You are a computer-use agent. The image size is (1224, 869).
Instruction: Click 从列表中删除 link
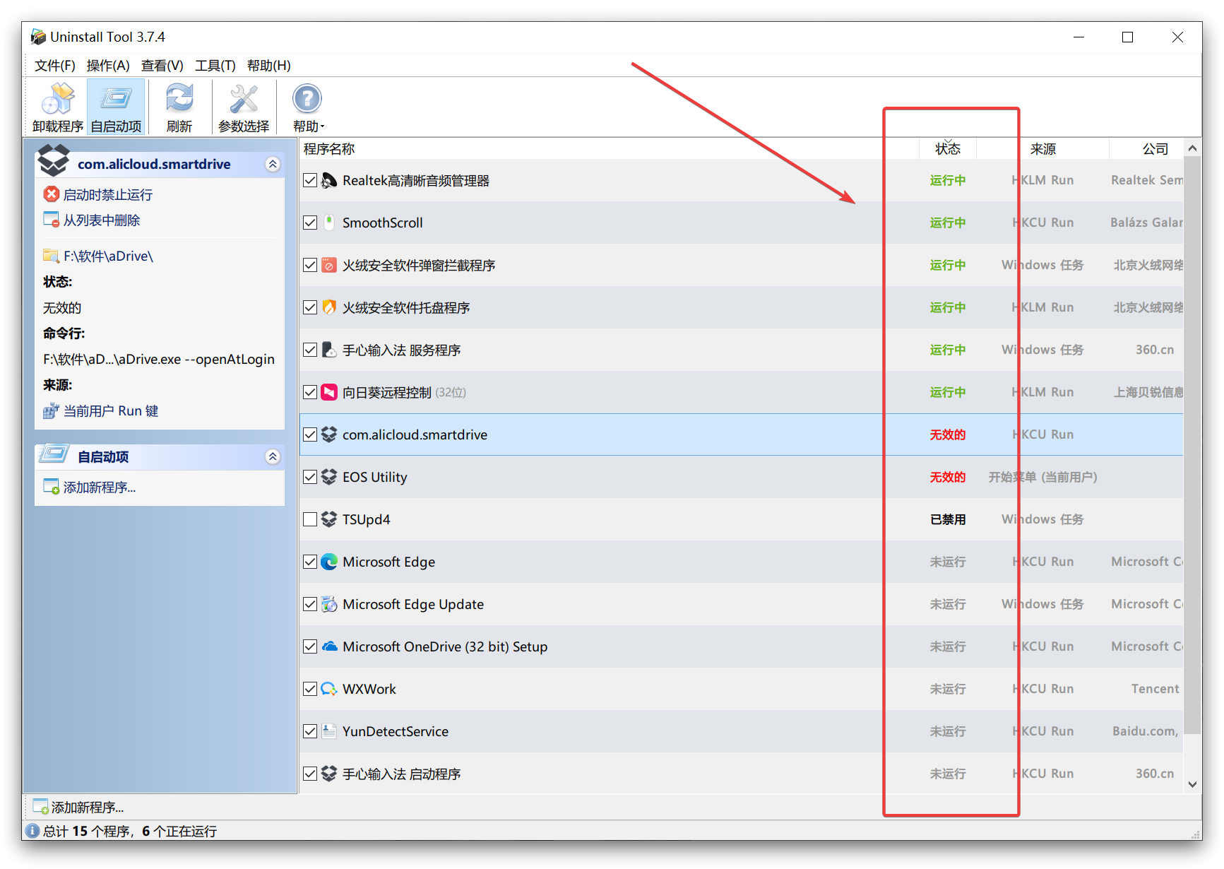click(x=102, y=220)
